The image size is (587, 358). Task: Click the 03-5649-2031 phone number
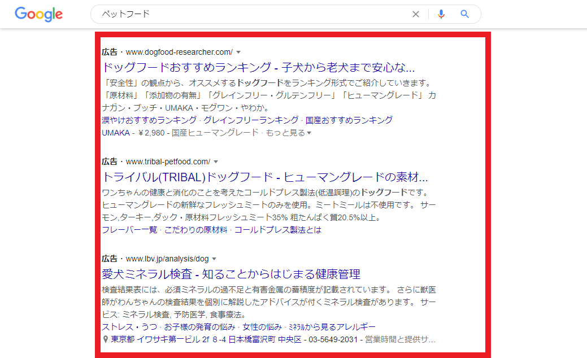[x=333, y=339]
